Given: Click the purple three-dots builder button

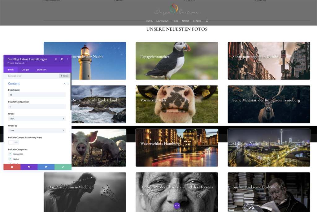Looking at the screenshot, I should [x=177, y=206].
